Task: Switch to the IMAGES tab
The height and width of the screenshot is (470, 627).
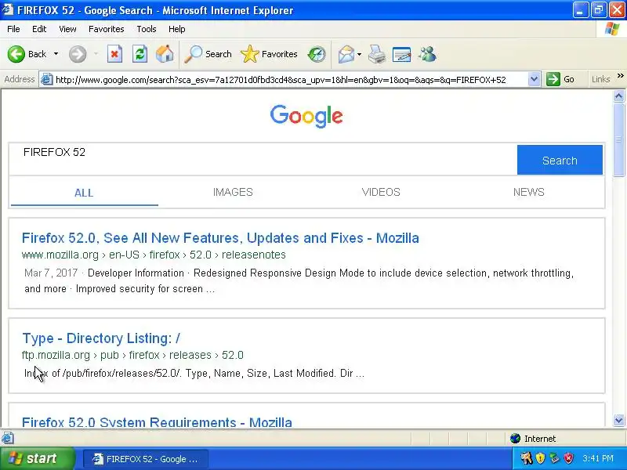Action: tap(233, 192)
